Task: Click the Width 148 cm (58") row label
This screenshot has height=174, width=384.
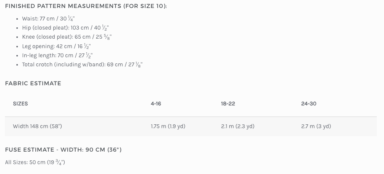Action: point(37,126)
